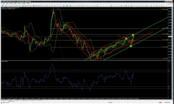Open the Periods clock icon

click(67, 6)
